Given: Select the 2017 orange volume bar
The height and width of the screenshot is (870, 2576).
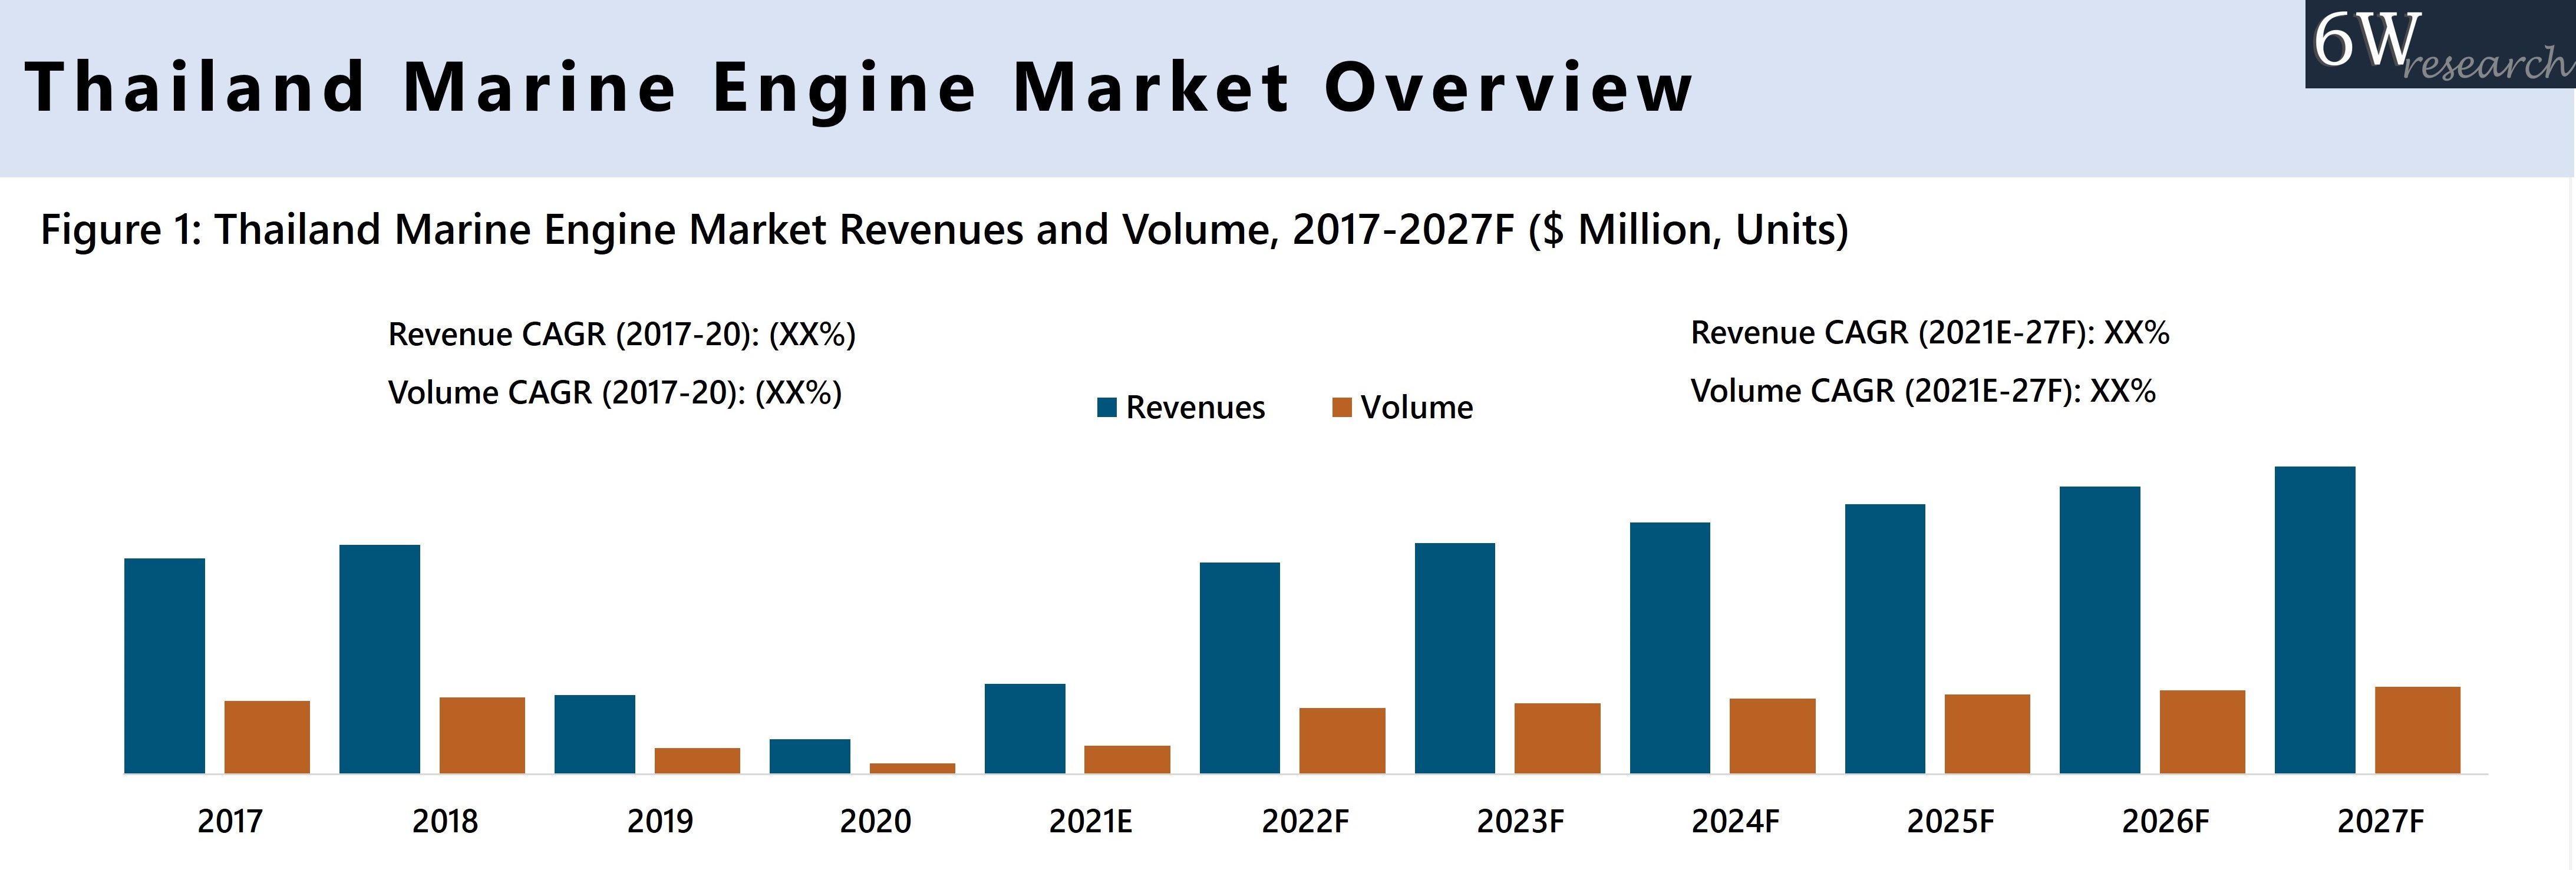Looking at the screenshot, I should pos(267,737).
